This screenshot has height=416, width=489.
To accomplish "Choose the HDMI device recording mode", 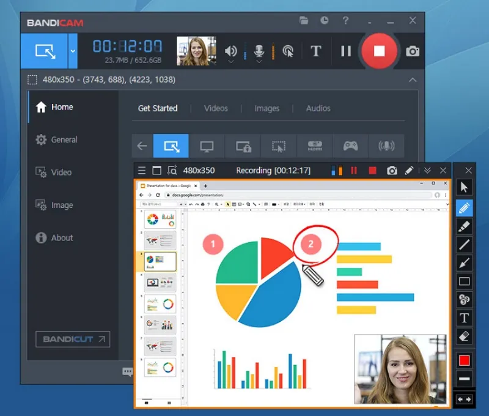I will pyautogui.click(x=315, y=146).
